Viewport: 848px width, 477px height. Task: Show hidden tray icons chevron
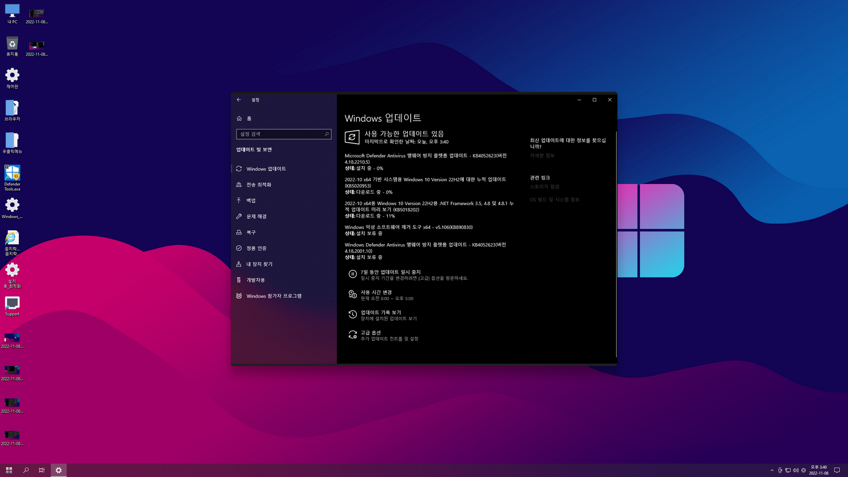pos(772,470)
